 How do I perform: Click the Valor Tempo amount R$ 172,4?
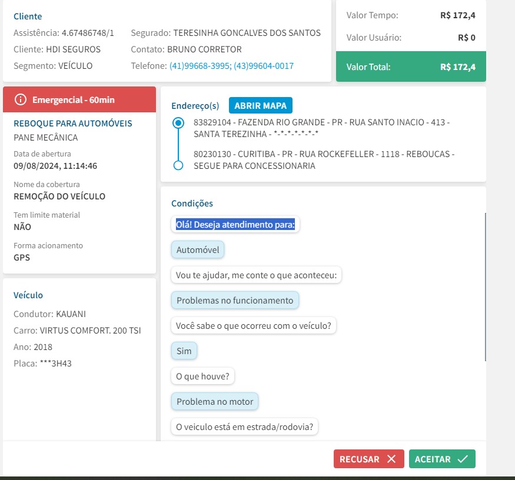coord(458,15)
